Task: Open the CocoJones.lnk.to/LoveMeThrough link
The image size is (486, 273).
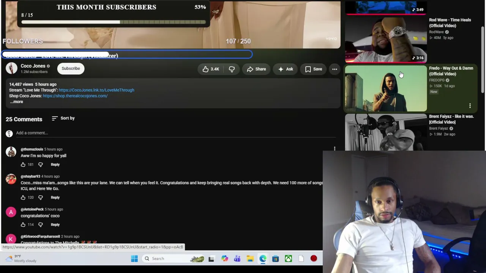Action: point(96,90)
